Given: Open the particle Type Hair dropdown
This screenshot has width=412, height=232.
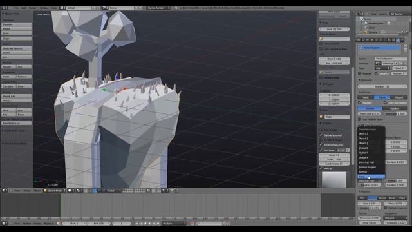Looking at the screenshot, I should point(382,68).
